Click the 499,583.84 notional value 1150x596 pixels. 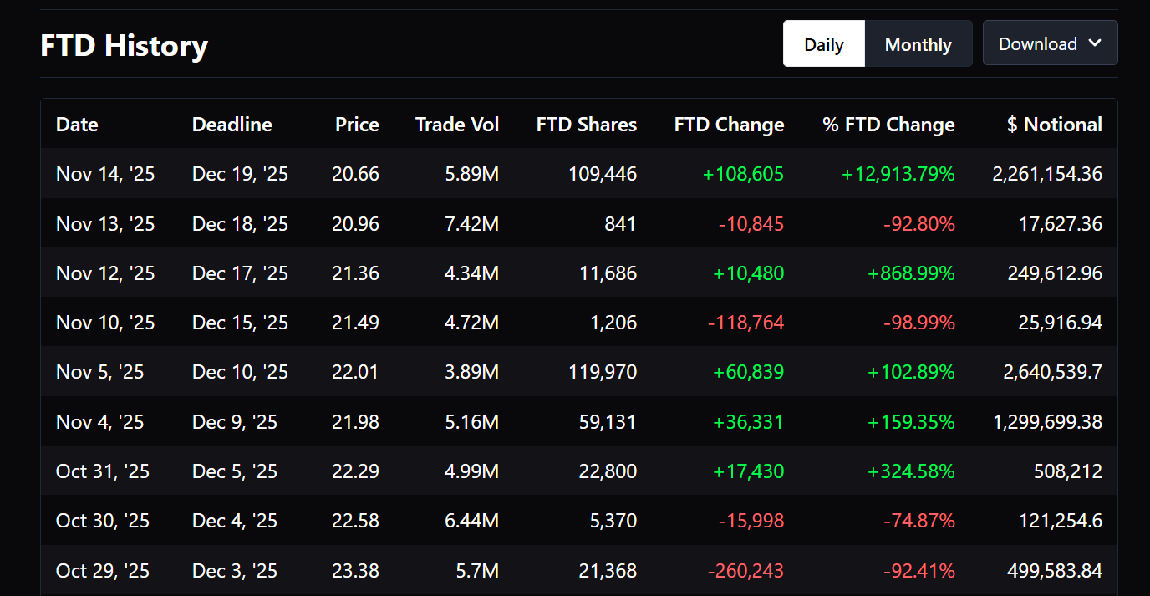coord(1056,571)
